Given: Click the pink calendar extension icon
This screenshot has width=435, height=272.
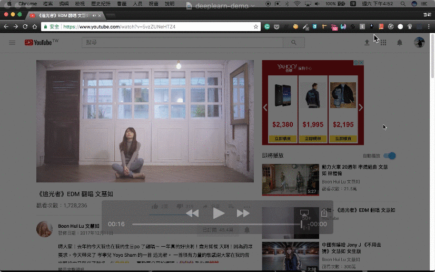Looking at the screenshot, I should [334, 27].
